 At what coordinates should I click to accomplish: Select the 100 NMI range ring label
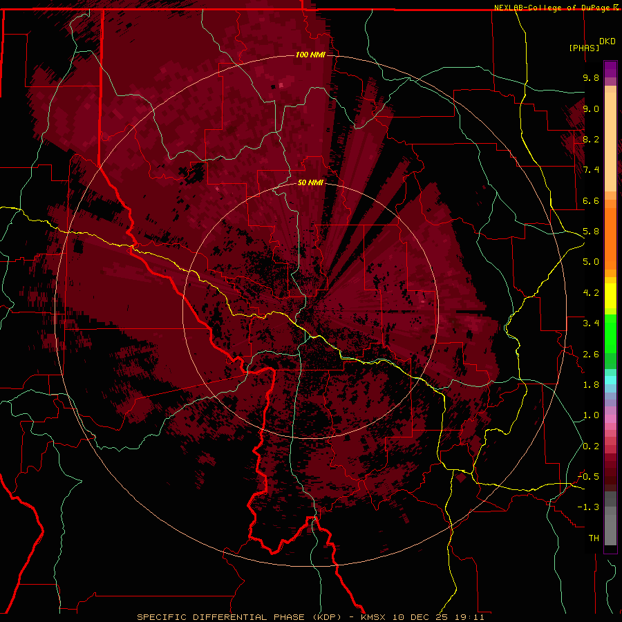[310, 55]
